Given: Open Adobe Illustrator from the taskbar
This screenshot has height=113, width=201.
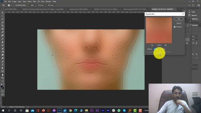Looking at the screenshot, I should pos(49,110).
